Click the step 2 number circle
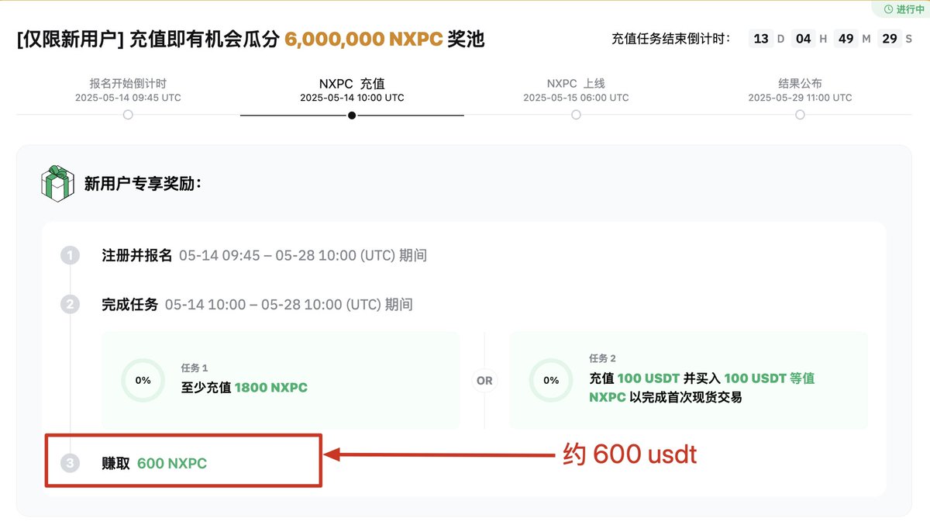 71,305
